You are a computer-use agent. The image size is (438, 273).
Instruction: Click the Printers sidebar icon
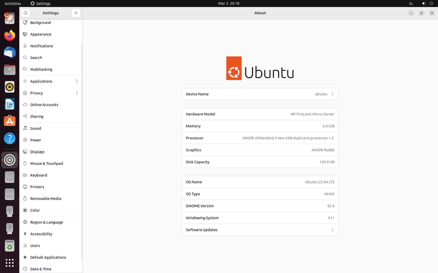coord(25,187)
